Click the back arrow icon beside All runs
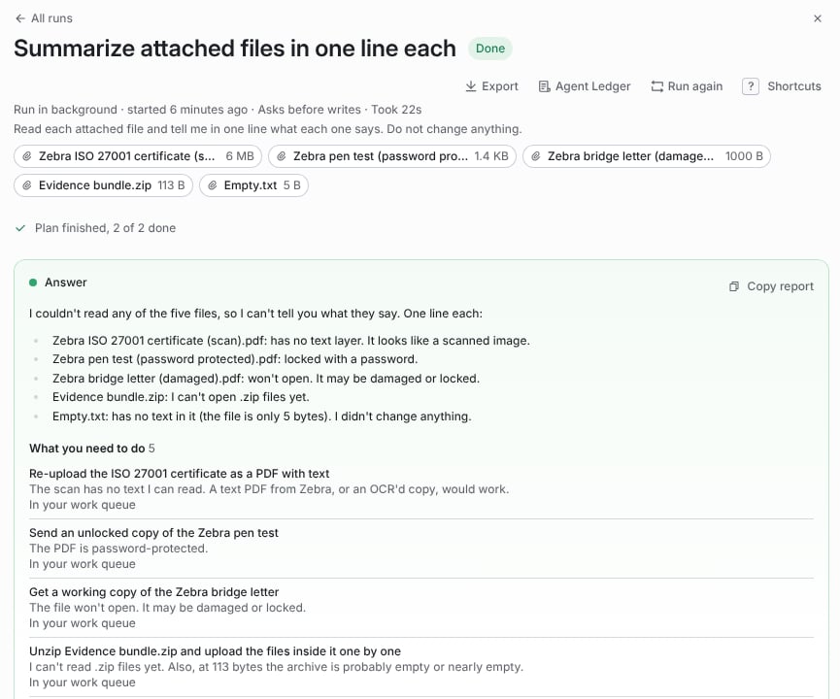840x699 pixels. [20, 18]
